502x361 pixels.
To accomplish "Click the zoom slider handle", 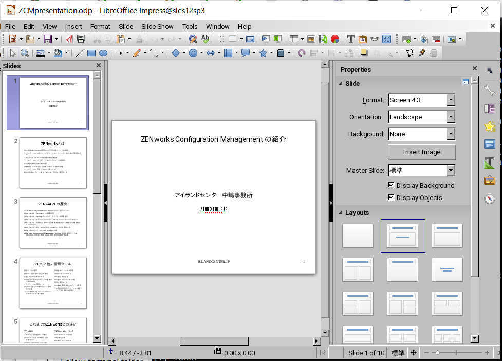I will pos(437,353).
